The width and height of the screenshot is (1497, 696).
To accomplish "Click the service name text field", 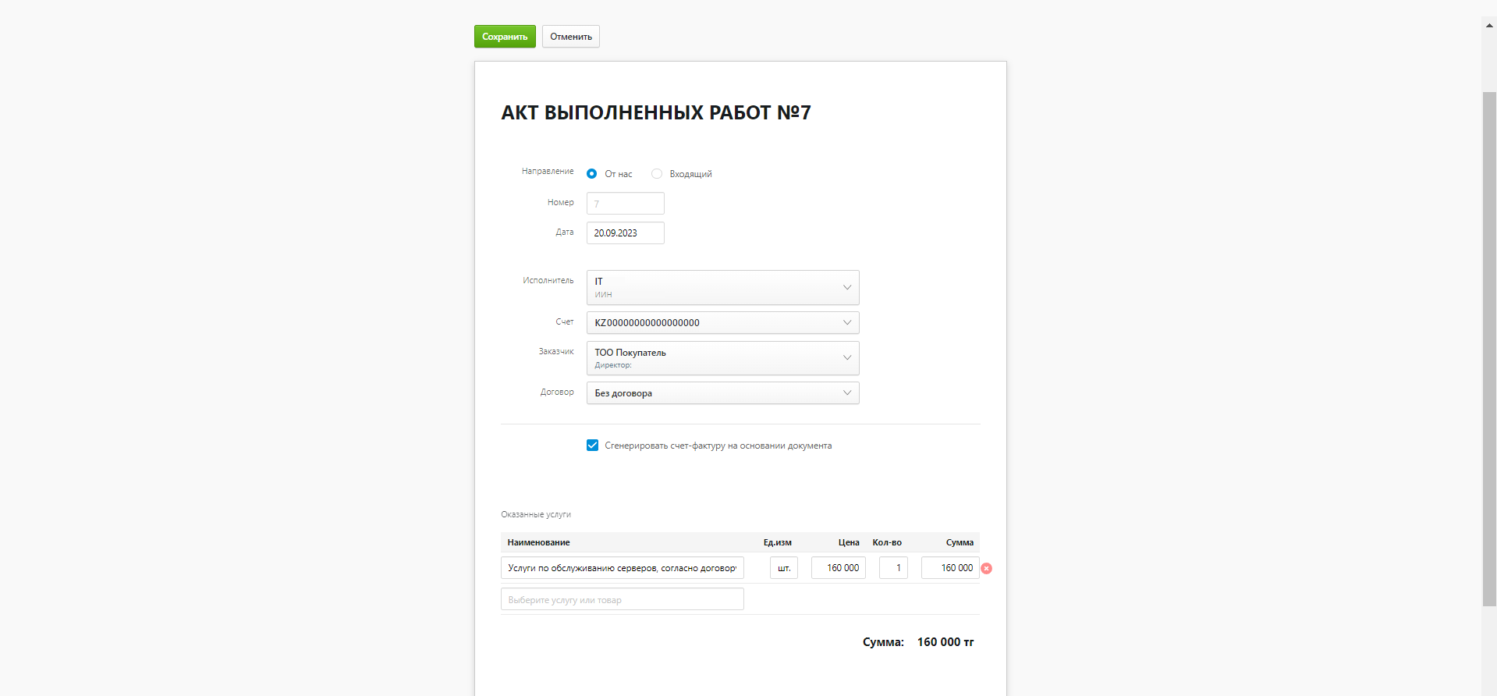I will [x=623, y=568].
